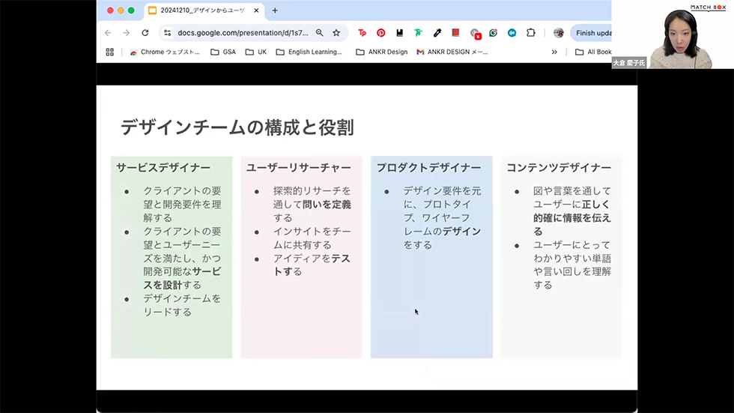The height and width of the screenshot is (413, 734).
Task: Click the browser back arrow
Action: (108, 33)
